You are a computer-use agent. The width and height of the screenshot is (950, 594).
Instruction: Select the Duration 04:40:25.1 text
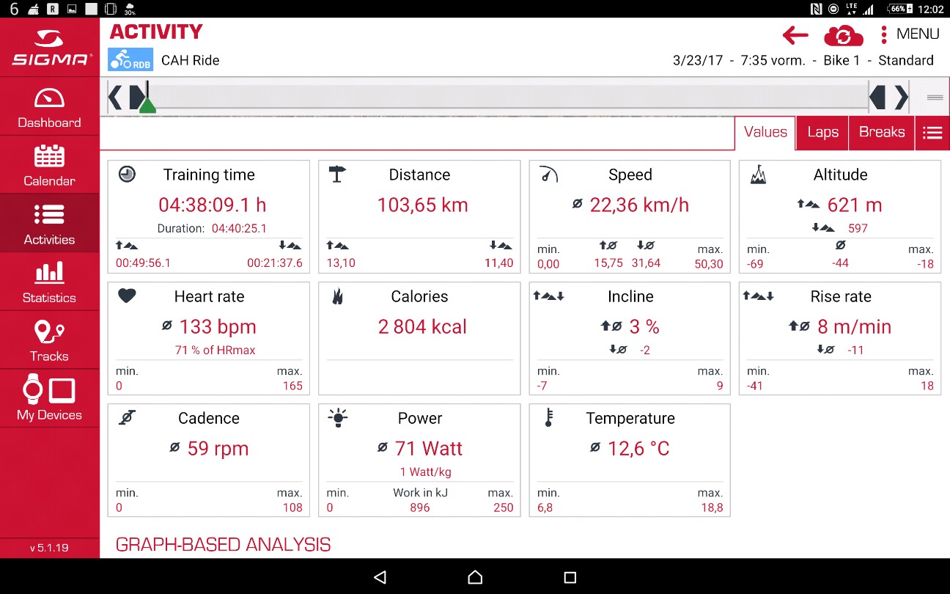212,228
